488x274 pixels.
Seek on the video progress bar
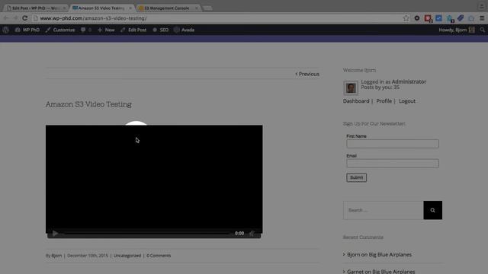[x=146, y=234]
